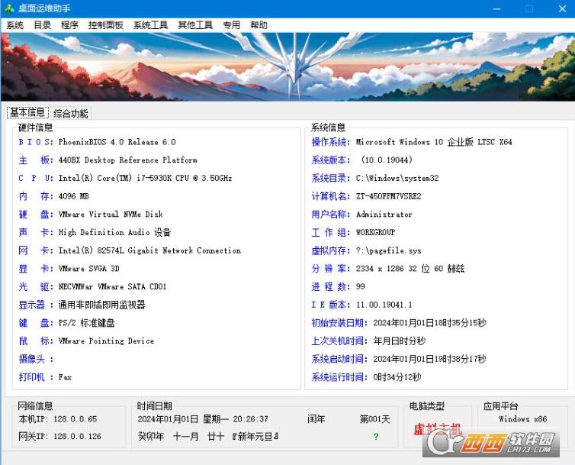Select system version (10.0.19044)
The width and height of the screenshot is (575, 465).
click(387, 160)
